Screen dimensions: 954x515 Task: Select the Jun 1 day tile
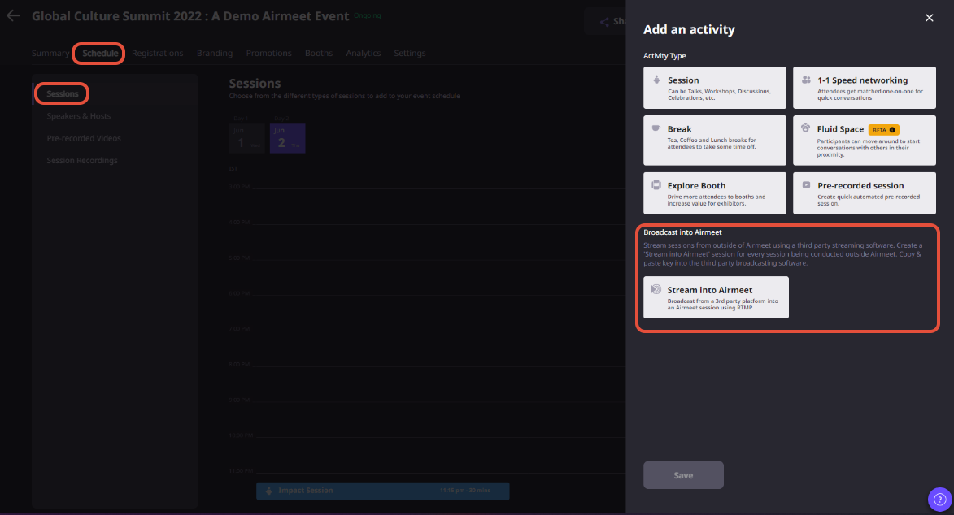tap(247, 138)
